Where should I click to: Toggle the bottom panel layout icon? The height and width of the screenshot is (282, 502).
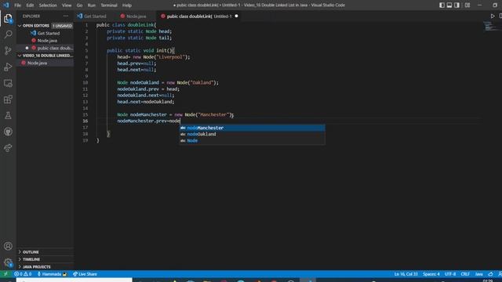point(449,5)
